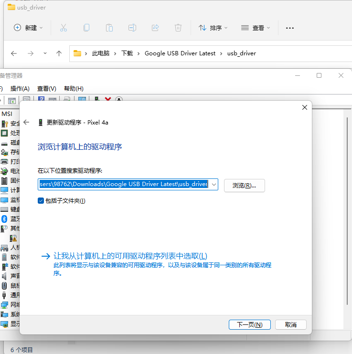Click the usb_driver Explorer window title
The width and height of the screenshot is (352, 354).
pos(32,8)
